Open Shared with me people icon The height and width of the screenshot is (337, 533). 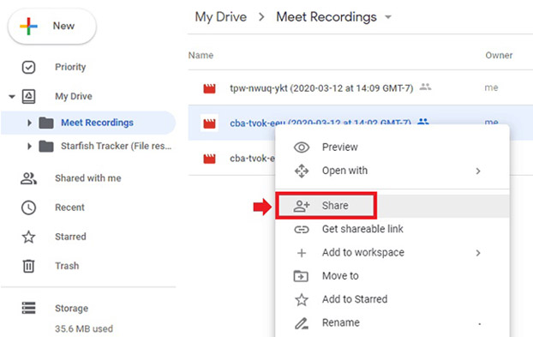click(x=28, y=178)
